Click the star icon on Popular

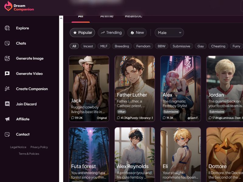coord(75,32)
